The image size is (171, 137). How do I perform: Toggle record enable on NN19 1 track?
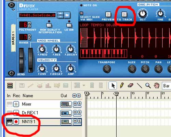click(x=16, y=122)
